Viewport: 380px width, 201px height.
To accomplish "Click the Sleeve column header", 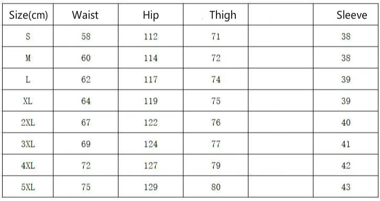I will 352,15.
